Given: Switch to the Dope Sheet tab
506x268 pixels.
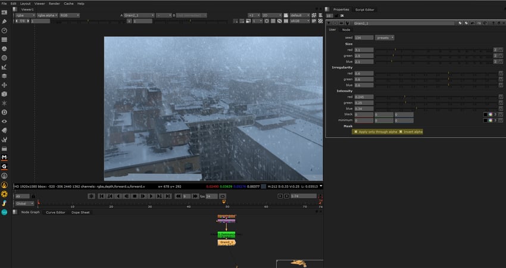Looking at the screenshot, I should [80, 212].
